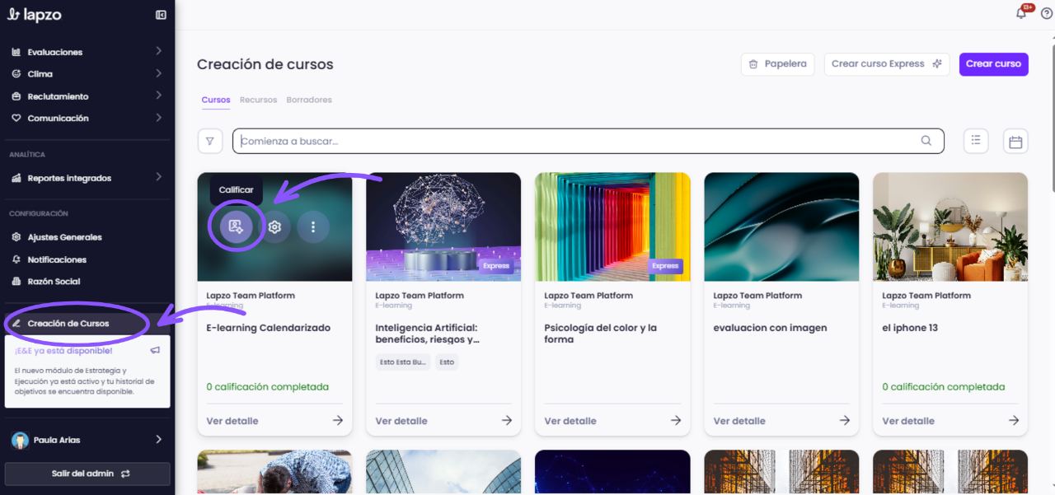The image size is (1055, 495).
Task: Open Creación de Cursos in sidebar
Action: [x=87, y=324]
